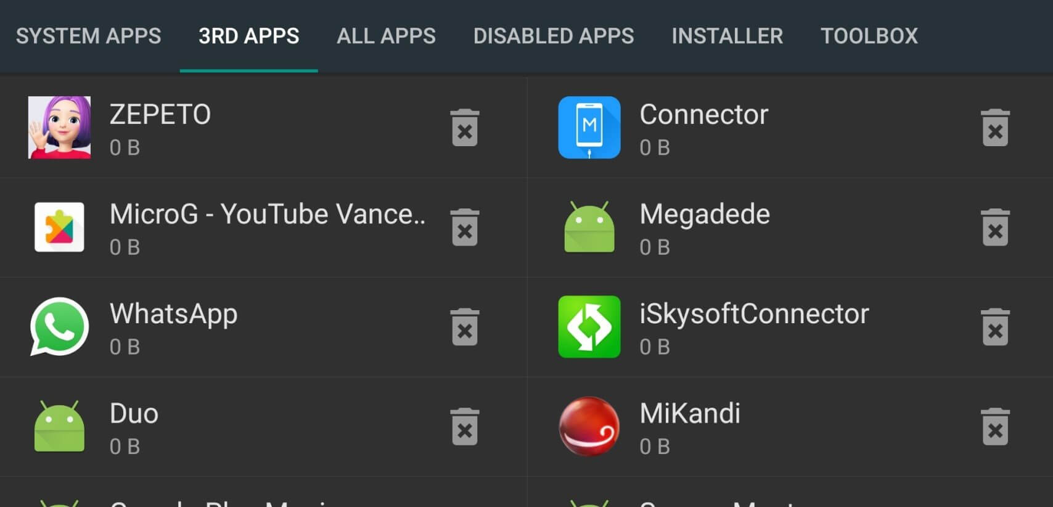Click the MicroG - YouTube Vanced icon

pyautogui.click(x=59, y=227)
